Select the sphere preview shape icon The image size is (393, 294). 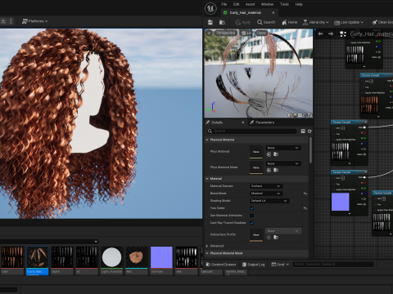point(295,115)
